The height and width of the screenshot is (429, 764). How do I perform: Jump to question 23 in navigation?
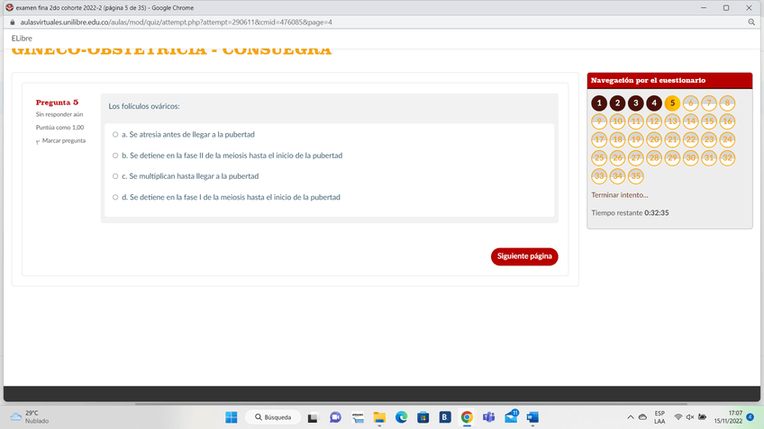click(x=709, y=139)
